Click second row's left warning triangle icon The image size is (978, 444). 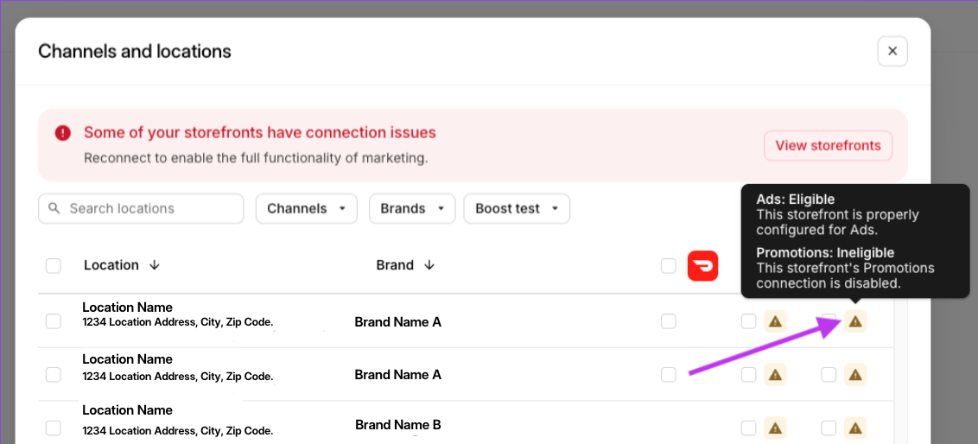pos(775,375)
